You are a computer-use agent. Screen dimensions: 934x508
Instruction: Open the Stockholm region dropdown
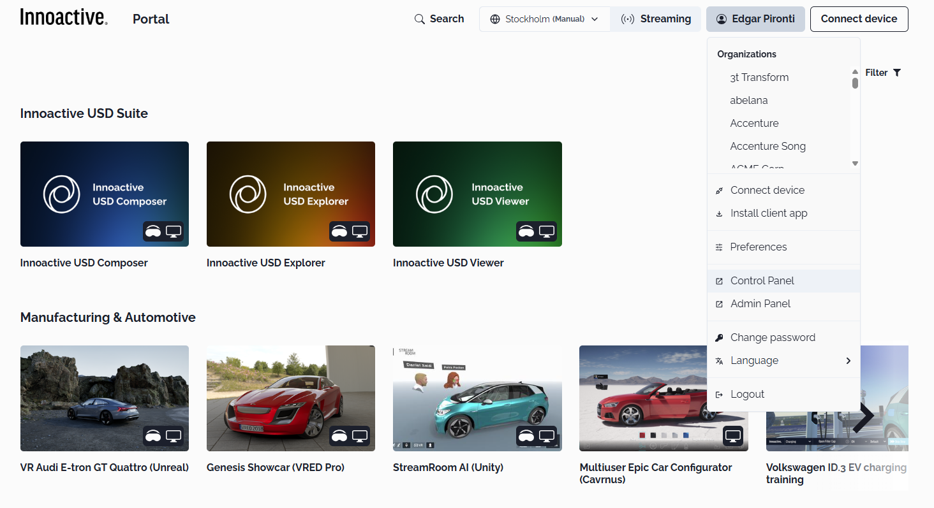coord(544,19)
